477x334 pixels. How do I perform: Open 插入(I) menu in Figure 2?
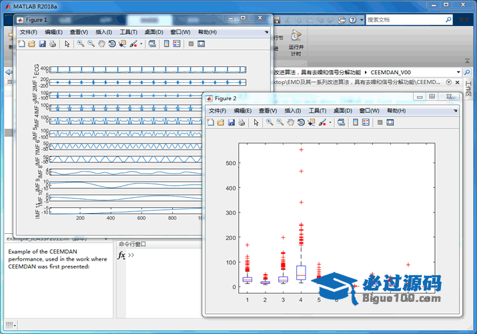click(293, 110)
